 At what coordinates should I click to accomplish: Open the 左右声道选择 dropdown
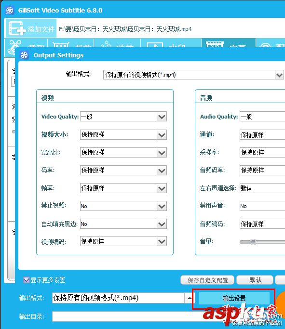click(262, 188)
